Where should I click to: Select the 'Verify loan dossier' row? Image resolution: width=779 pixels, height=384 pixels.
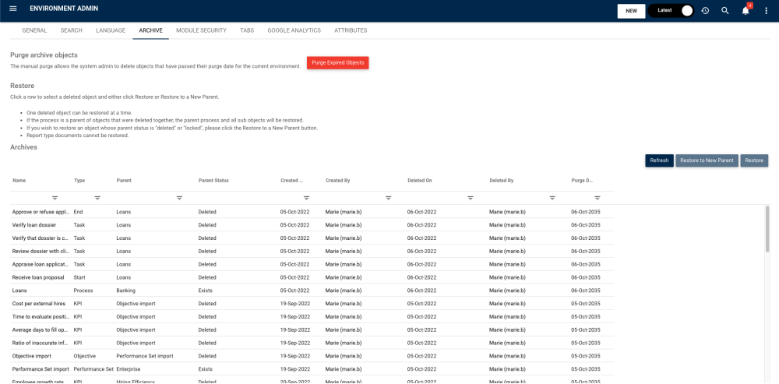click(312, 224)
